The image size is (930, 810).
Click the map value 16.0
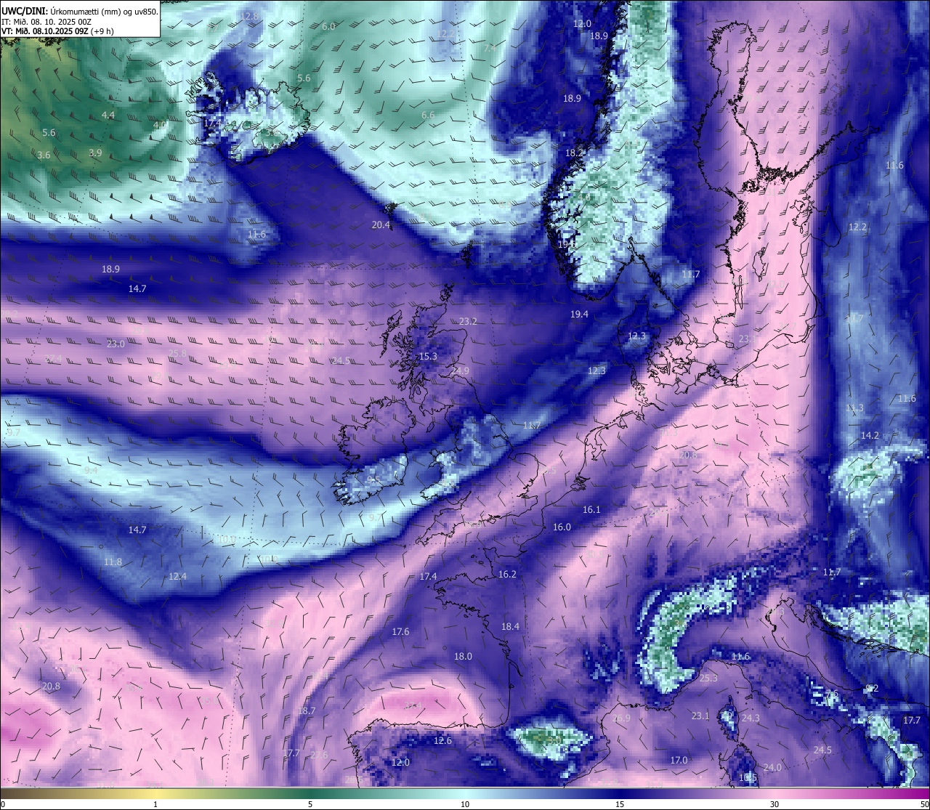pos(562,527)
